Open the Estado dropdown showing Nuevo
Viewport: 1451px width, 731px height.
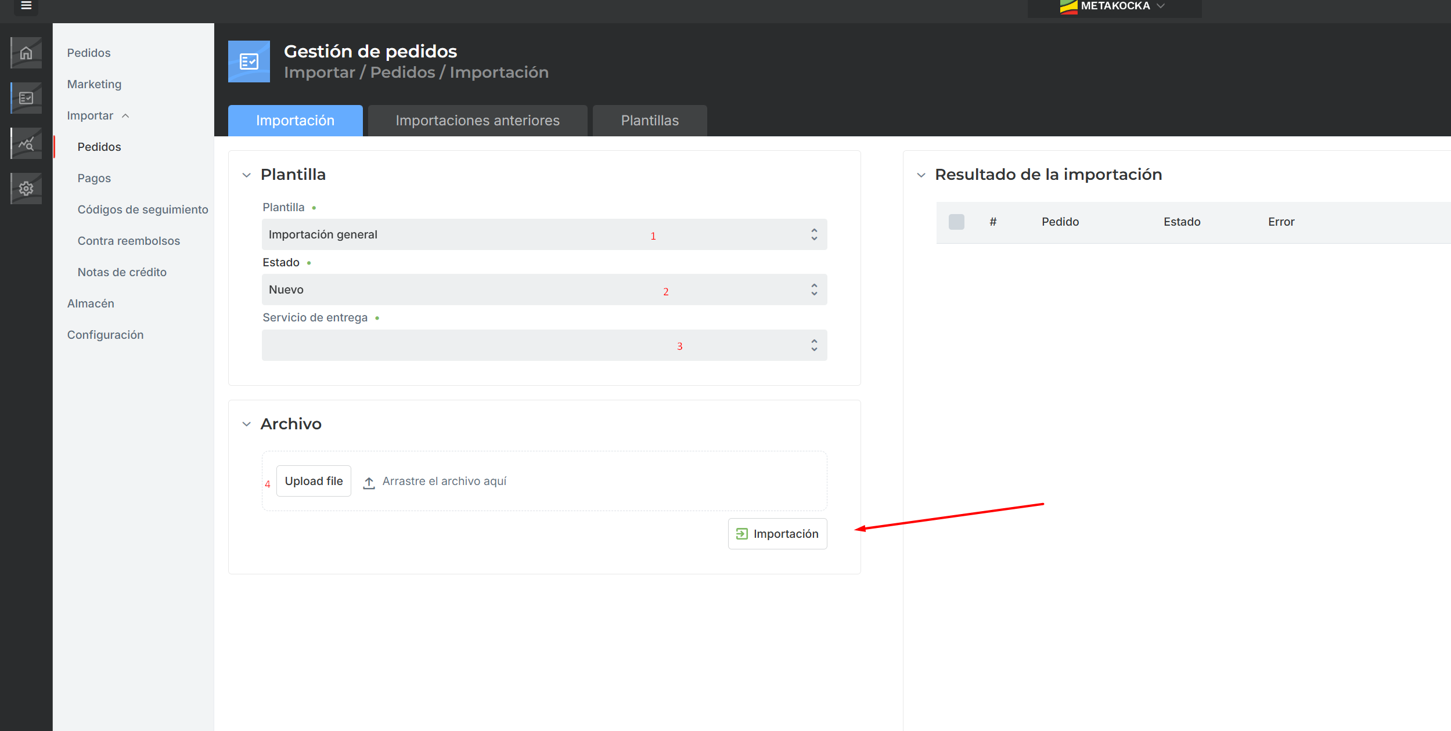543,289
